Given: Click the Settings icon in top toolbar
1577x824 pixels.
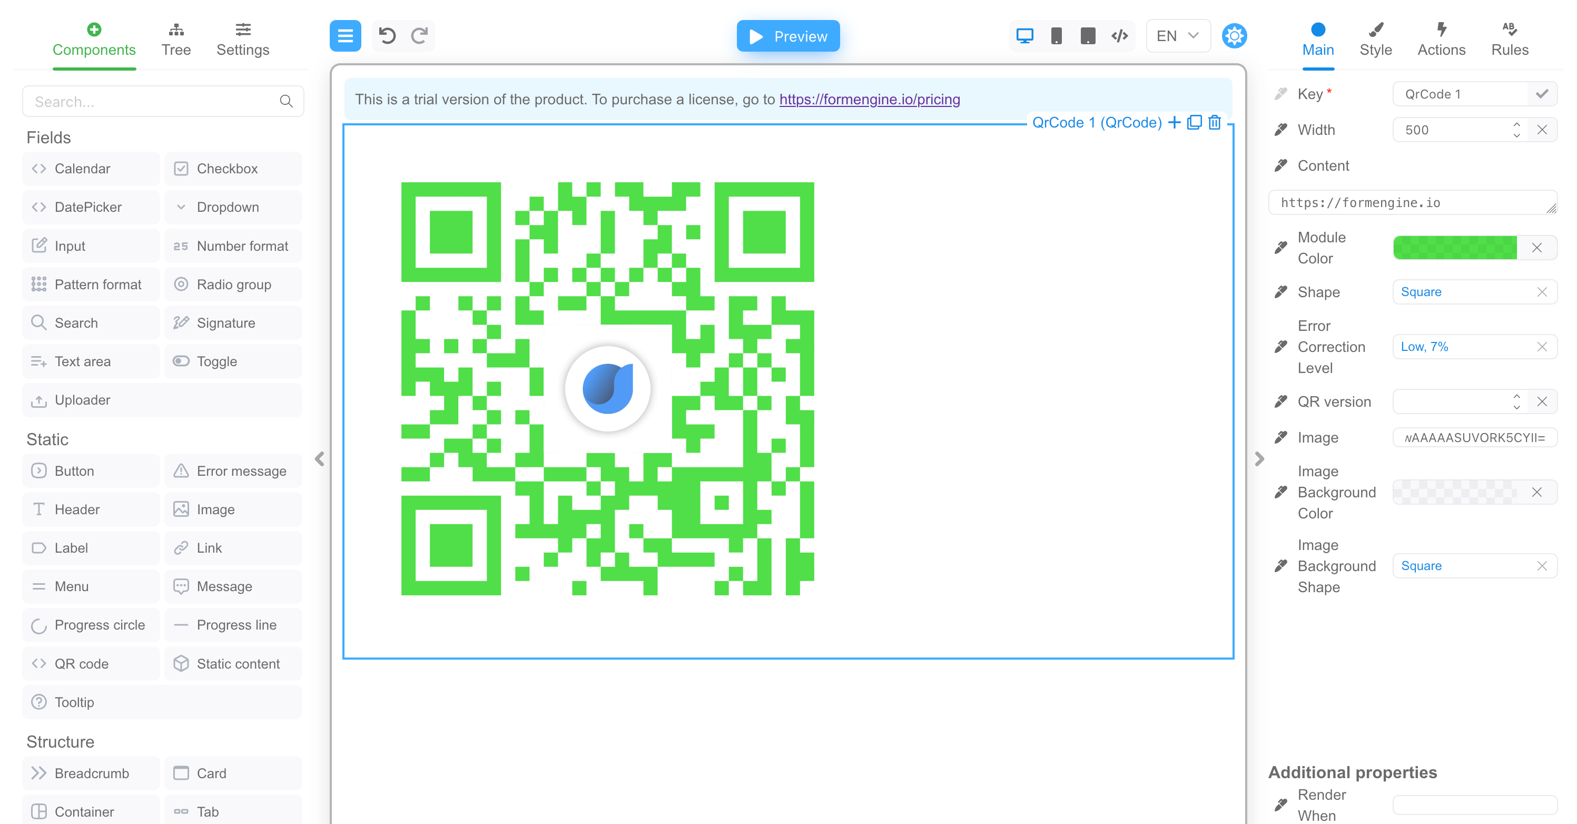Looking at the screenshot, I should tap(1234, 34).
